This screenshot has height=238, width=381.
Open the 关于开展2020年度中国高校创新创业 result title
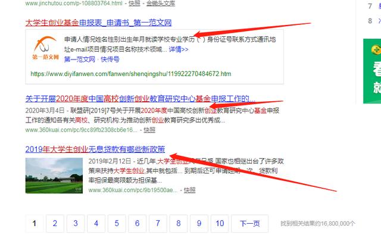point(140,99)
